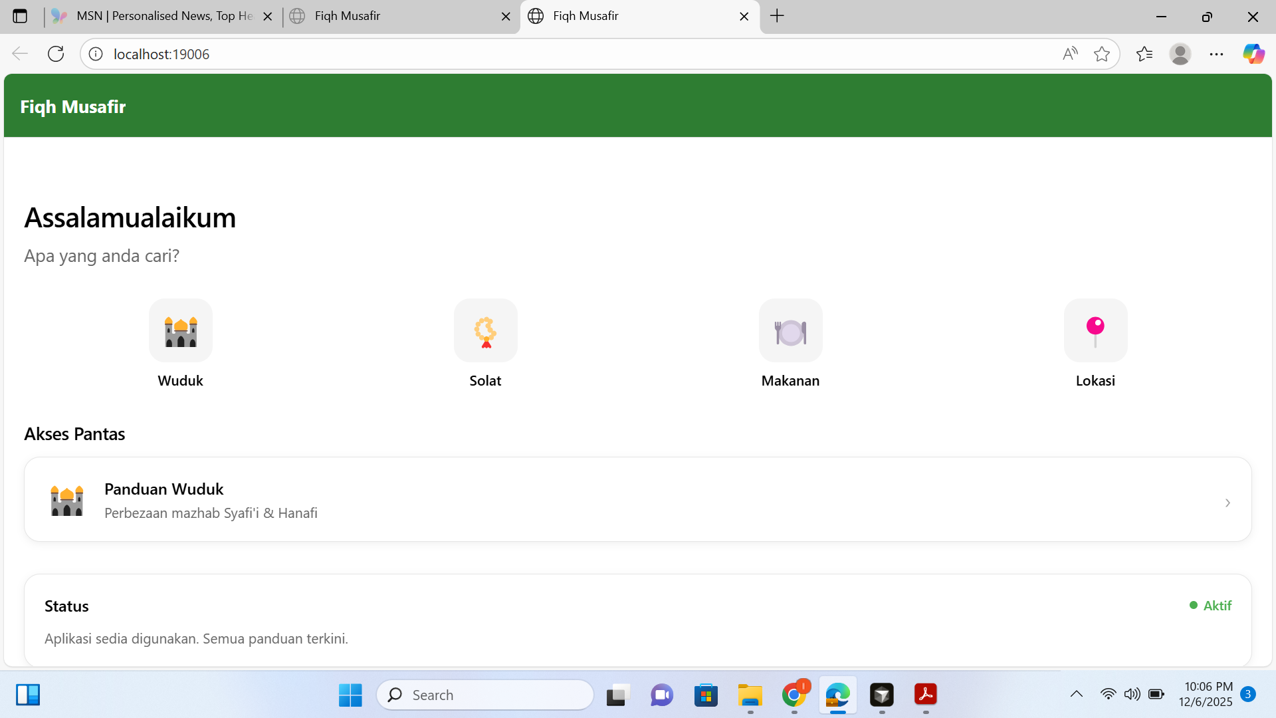Click the localhost:19006 address bar
Image resolution: width=1276 pixels, height=718 pixels.
532,54
